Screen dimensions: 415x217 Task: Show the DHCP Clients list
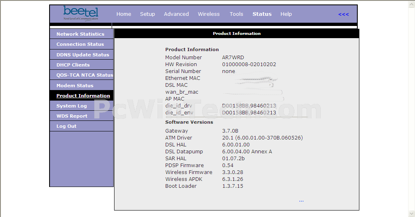coord(82,65)
